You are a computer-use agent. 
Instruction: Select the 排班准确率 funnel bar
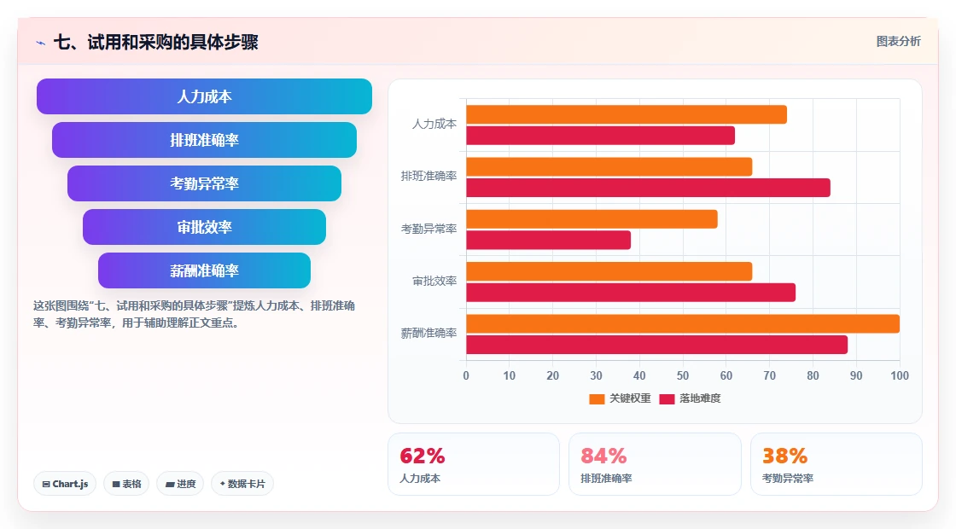pyautogui.click(x=204, y=140)
